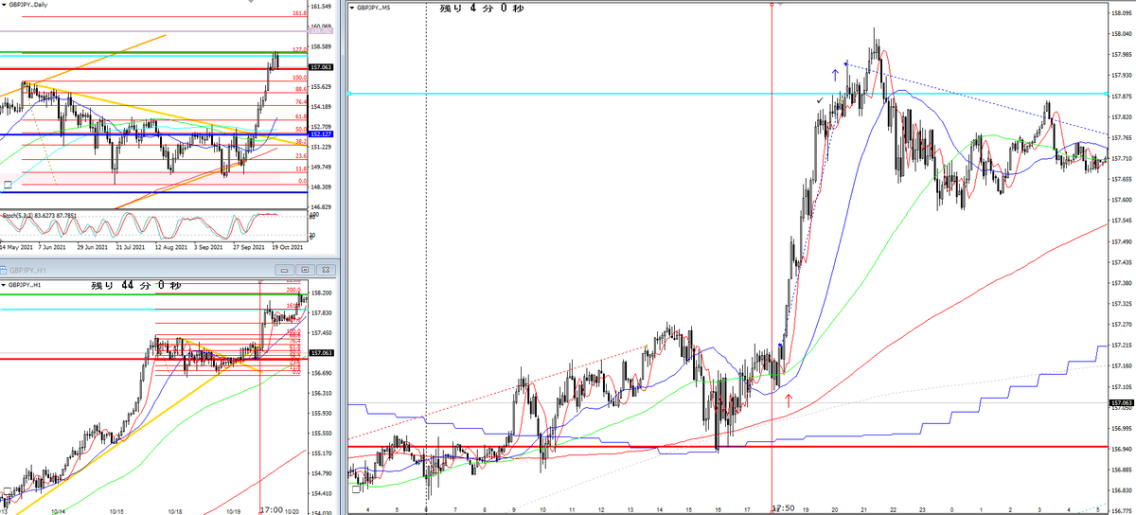Click the GBPJPY H1 chart title arrow icon
Viewport: 1136px width, 515px height.
click(3, 285)
